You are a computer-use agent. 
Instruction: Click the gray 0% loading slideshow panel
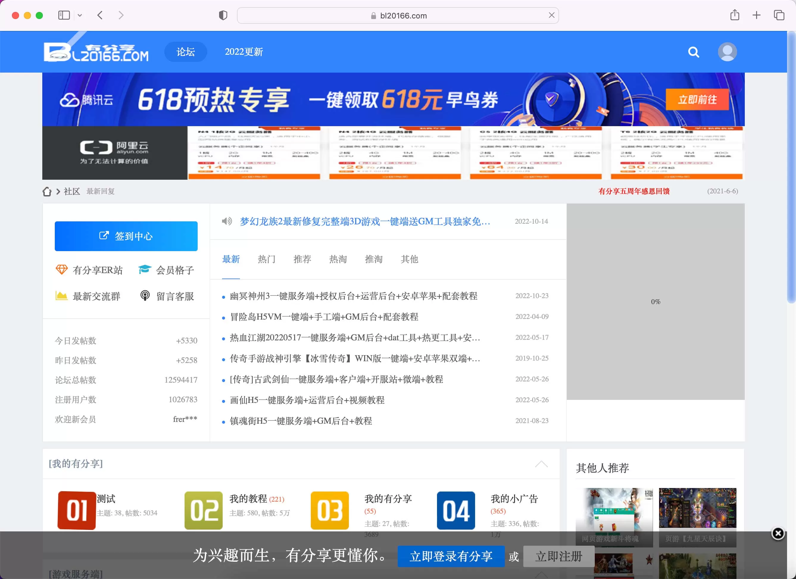(655, 302)
